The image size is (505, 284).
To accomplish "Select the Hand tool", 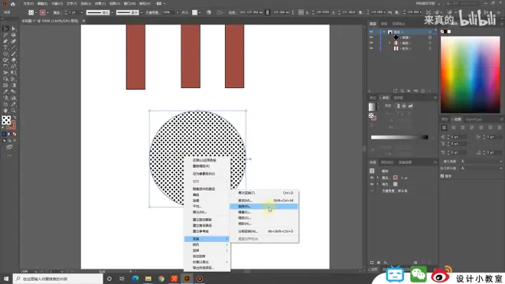I will [5, 110].
